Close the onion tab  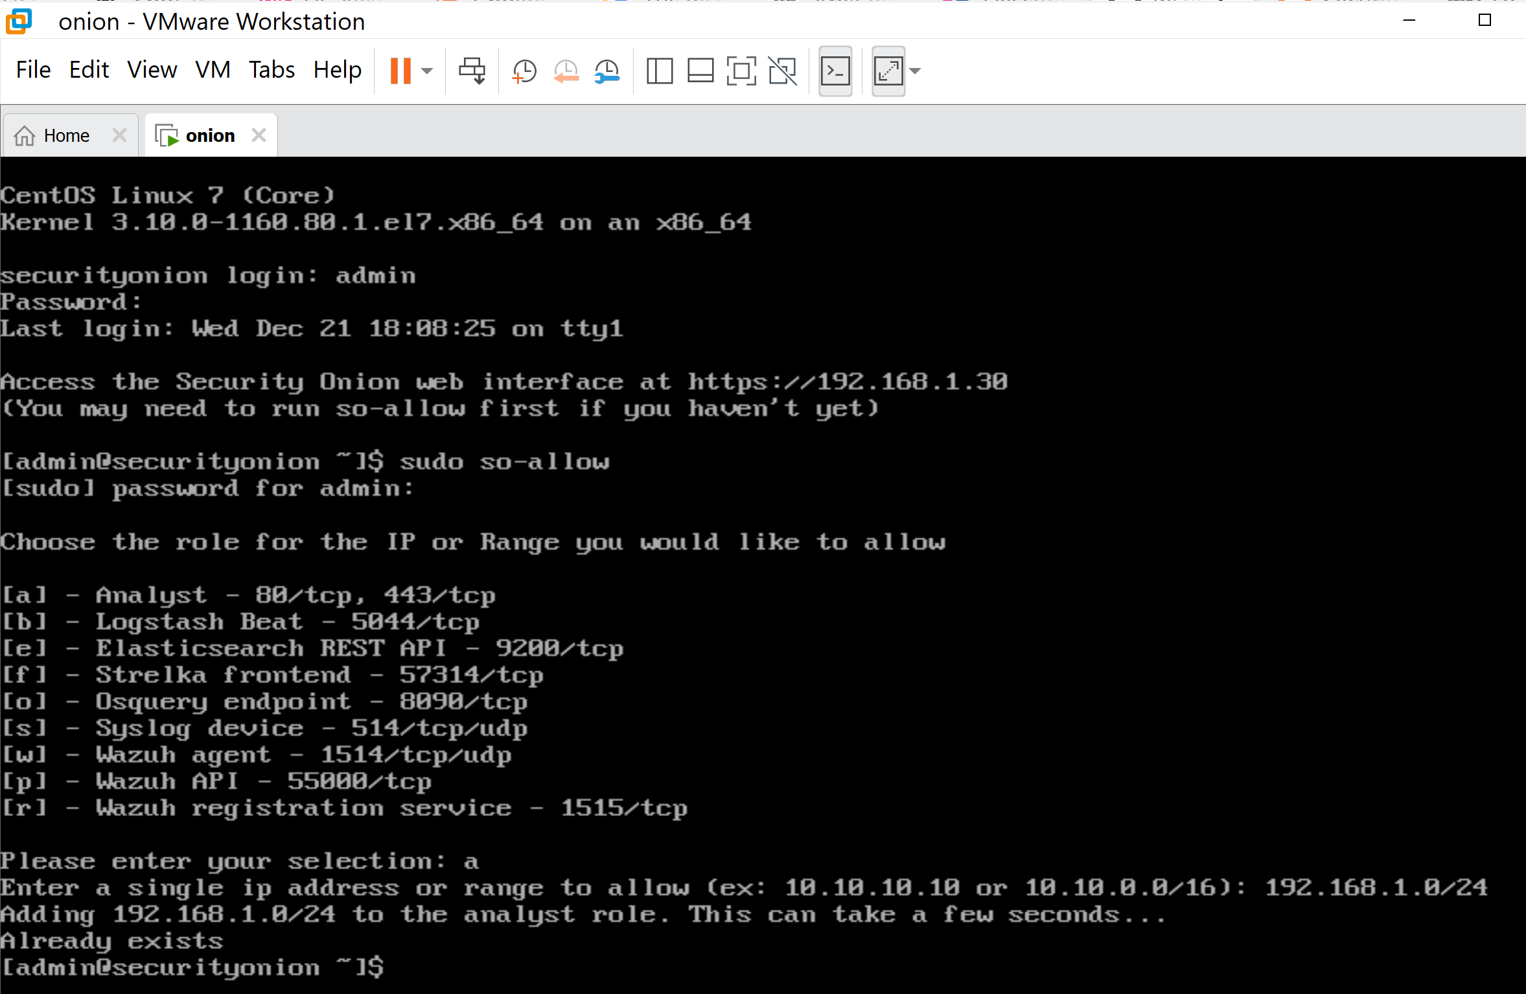259,135
